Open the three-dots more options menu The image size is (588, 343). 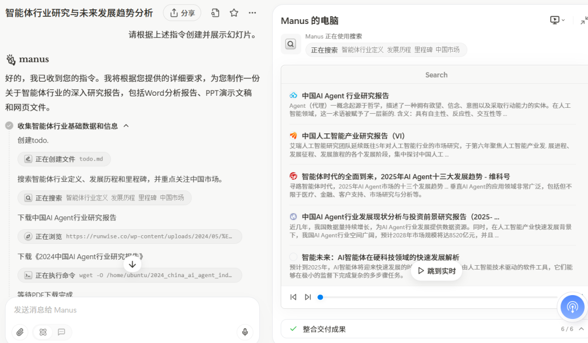point(253,13)
